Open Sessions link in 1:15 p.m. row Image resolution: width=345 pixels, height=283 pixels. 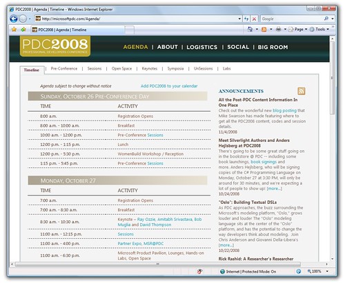click(x=155, y=163)
